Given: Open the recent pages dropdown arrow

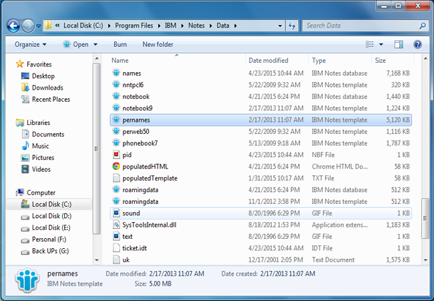Looking at the screenshot, I should tap(39, 26).
